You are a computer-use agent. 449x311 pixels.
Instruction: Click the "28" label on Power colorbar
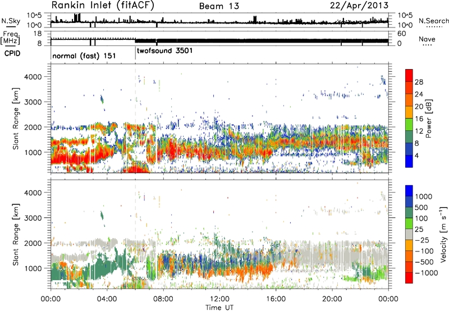[x=419, y=82]
